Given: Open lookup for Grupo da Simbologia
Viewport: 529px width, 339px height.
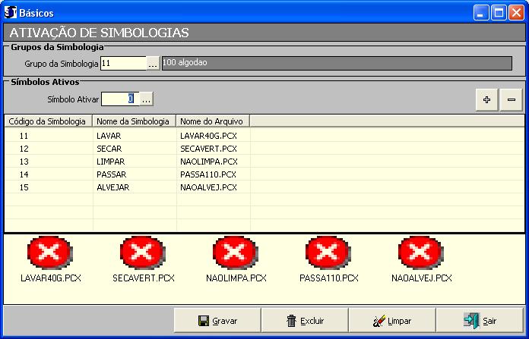Looking at the screenshot, I should pos(153,64).
